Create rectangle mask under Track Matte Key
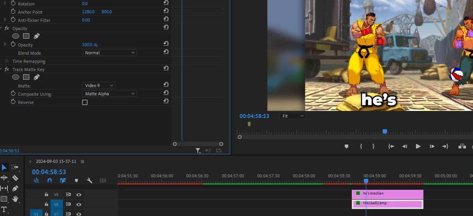Screen dimensions: 473x216 pos(26,77)
